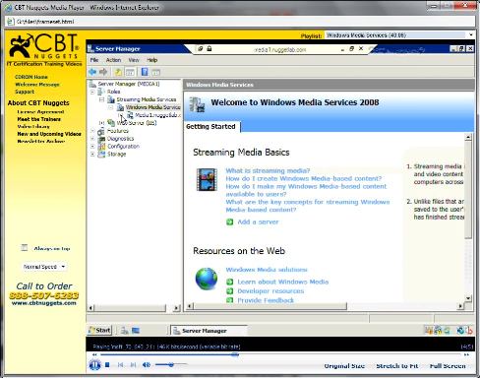This screenshot has width=480, height=378.
Task: Mute audio with the speaker icon
Action: point(147,365)
